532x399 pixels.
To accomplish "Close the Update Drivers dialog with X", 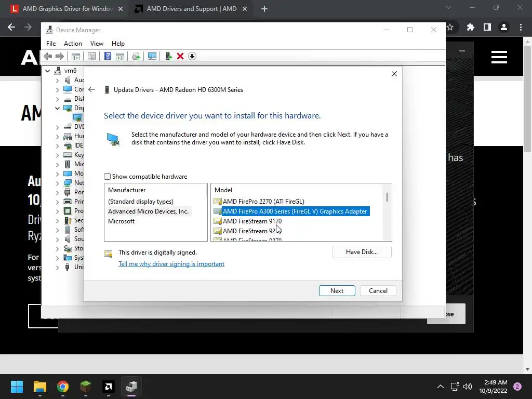I will tap(394, 74).
